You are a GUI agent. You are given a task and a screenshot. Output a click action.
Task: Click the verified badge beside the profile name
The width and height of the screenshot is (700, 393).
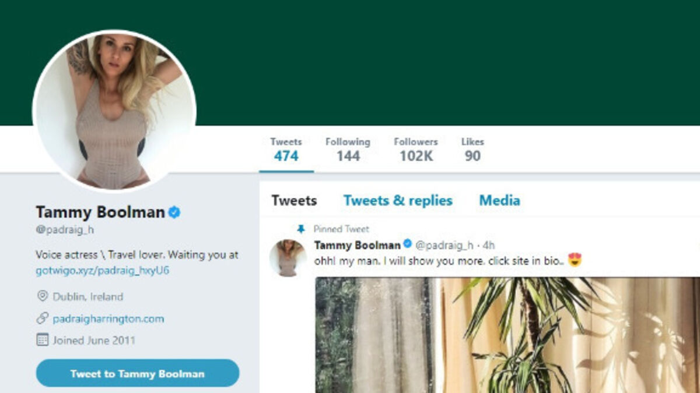pyautogui.click(x=174, y=213)
